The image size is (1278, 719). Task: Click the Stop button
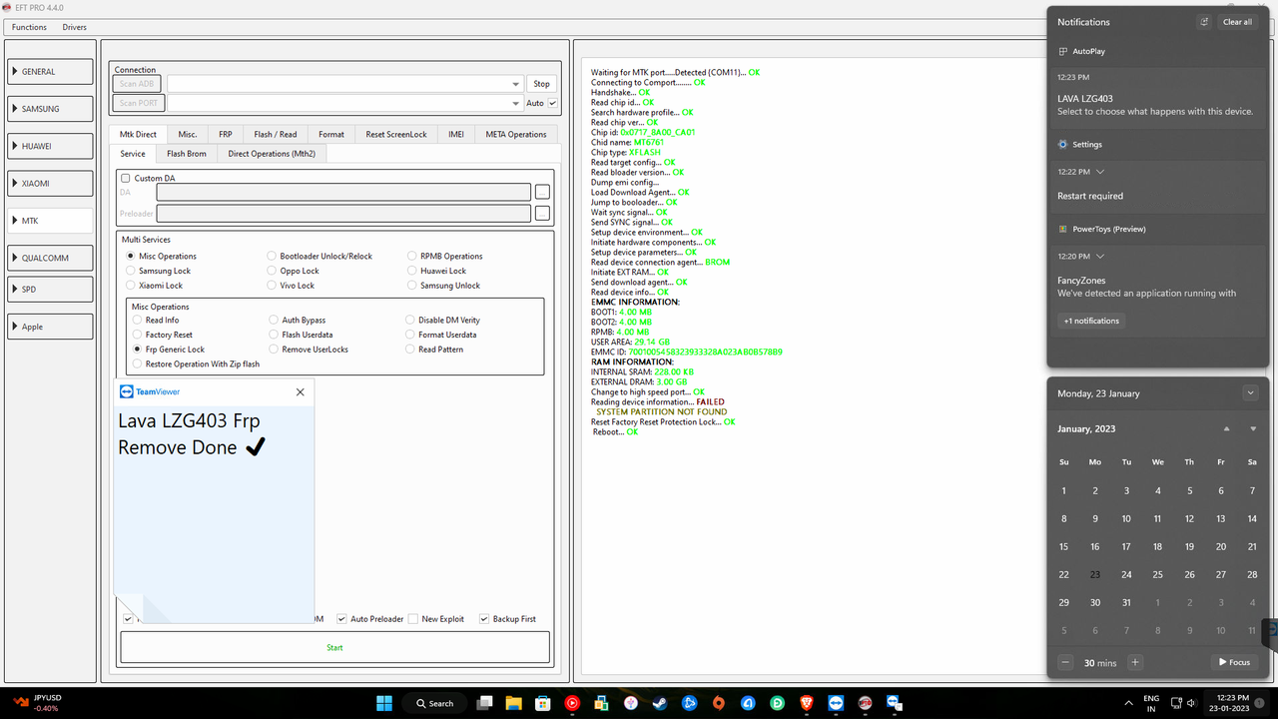(541, 84)
